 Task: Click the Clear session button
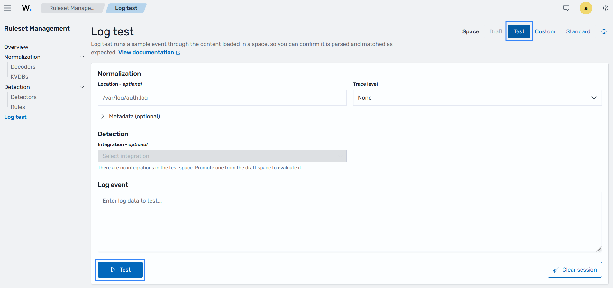[575, 270]
